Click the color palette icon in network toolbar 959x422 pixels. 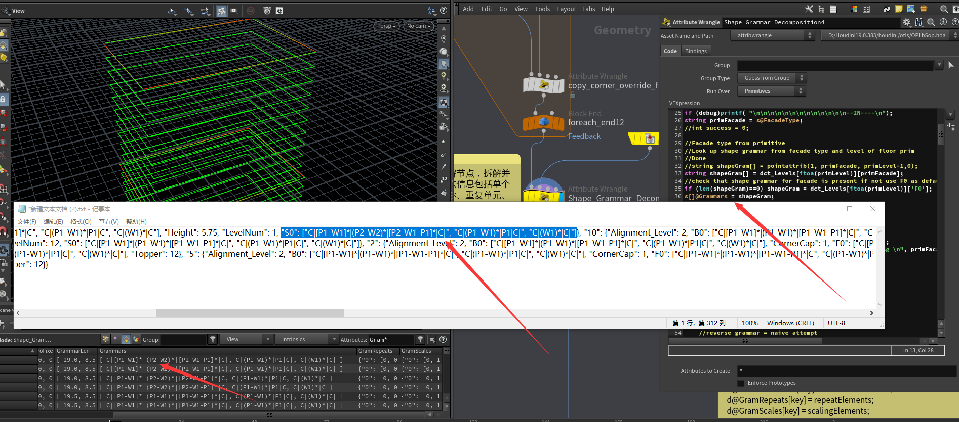tap(854, 9)
